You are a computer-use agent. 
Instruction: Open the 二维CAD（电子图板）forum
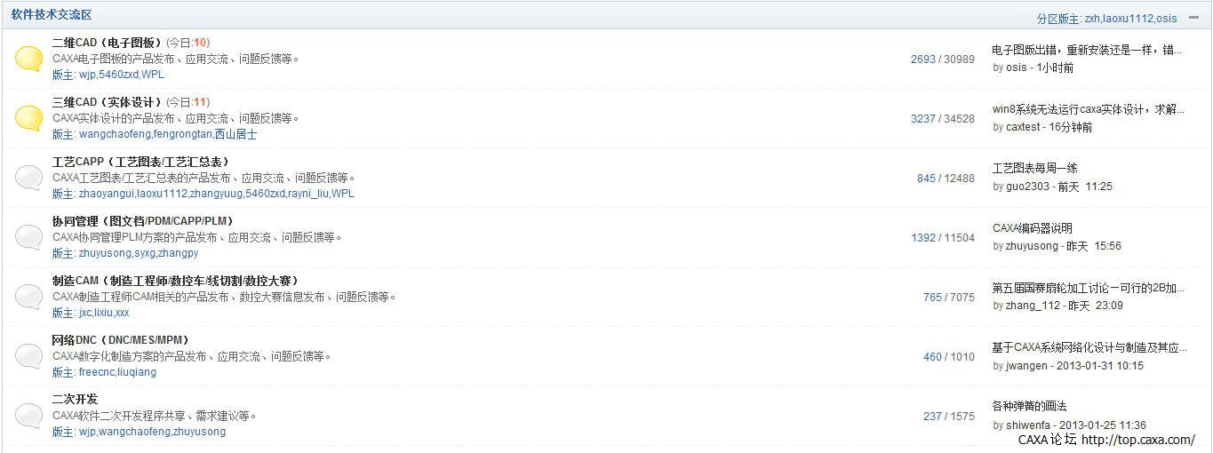point(108,43)
